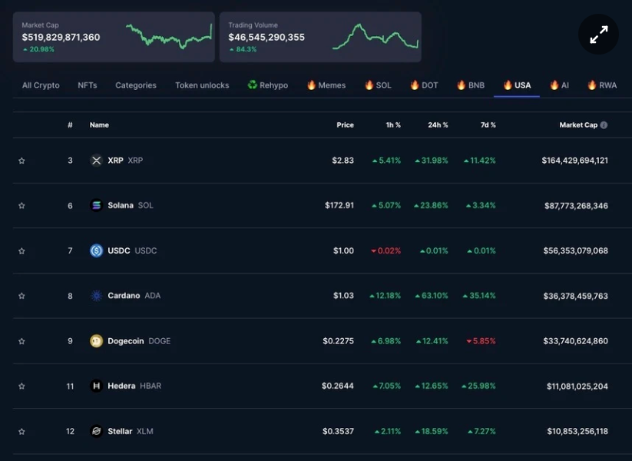Sort table by Price column header
This screenshot has width=632, height=461.
tap(345, 125)
